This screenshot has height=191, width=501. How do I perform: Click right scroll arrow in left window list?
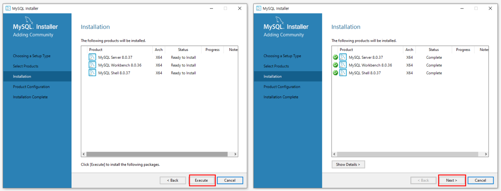(x=235, y=154)
